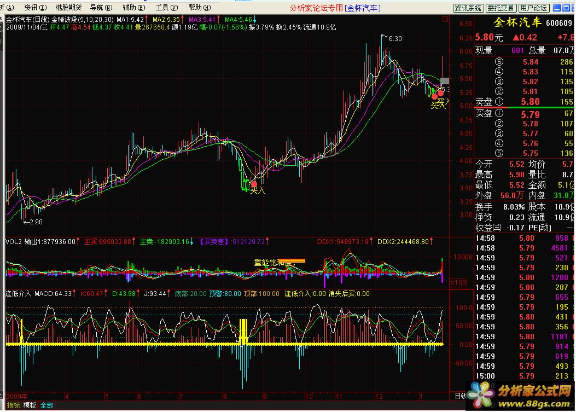The width and height of the screenshot is (576, 412).
Task: Click 卖盘 ① price 5.80
Action: coord(530,102)
